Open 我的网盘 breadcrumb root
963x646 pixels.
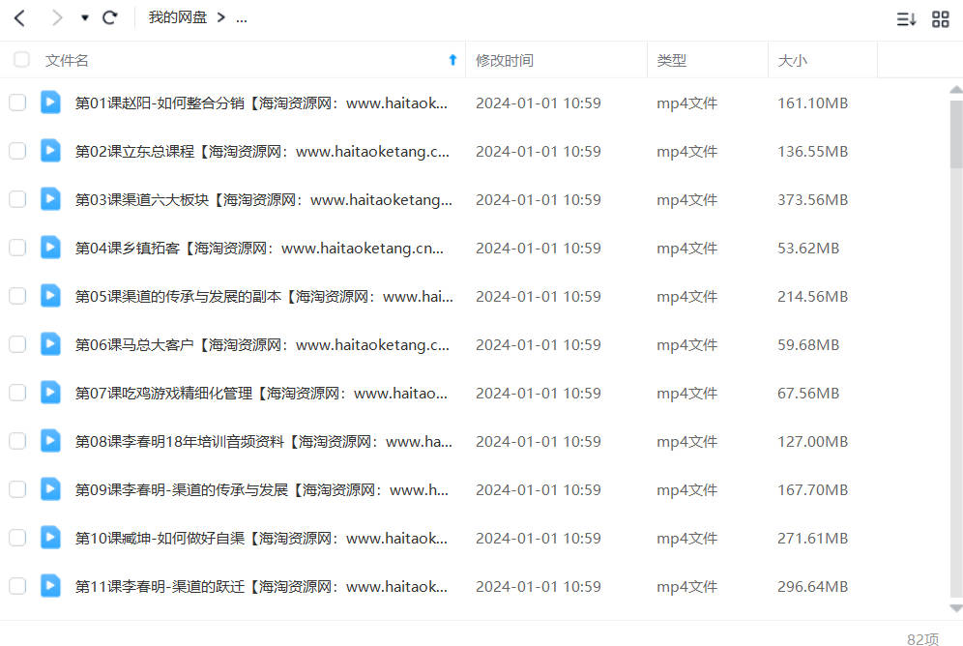click(x=178, y=17)
